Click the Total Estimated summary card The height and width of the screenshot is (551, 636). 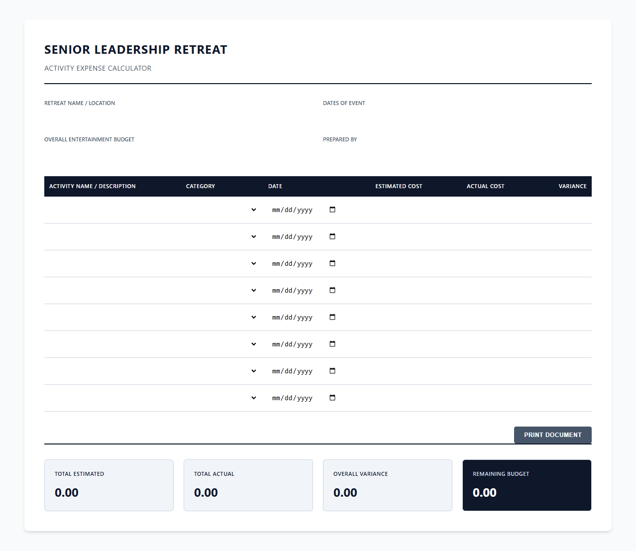click(x=109, y=485)
